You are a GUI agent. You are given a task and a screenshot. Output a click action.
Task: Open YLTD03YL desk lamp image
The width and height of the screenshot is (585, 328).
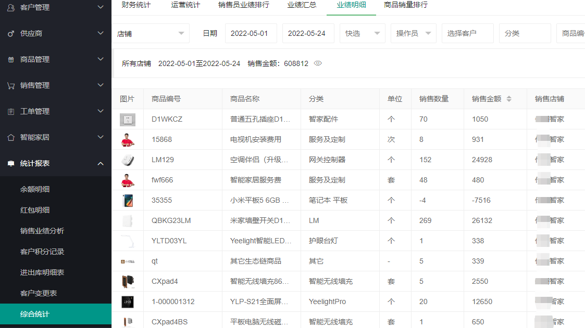pyautogui.click(x=128, y=241)
